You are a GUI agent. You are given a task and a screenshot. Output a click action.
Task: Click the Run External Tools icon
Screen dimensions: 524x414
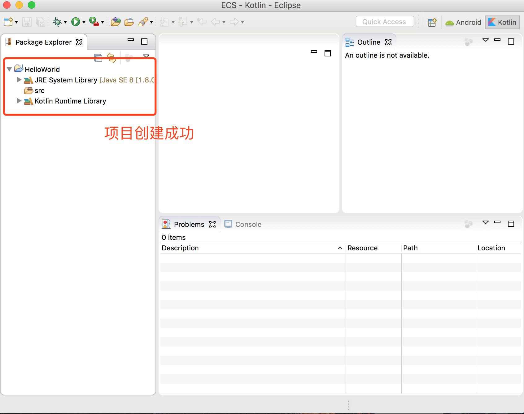(94, 22)
